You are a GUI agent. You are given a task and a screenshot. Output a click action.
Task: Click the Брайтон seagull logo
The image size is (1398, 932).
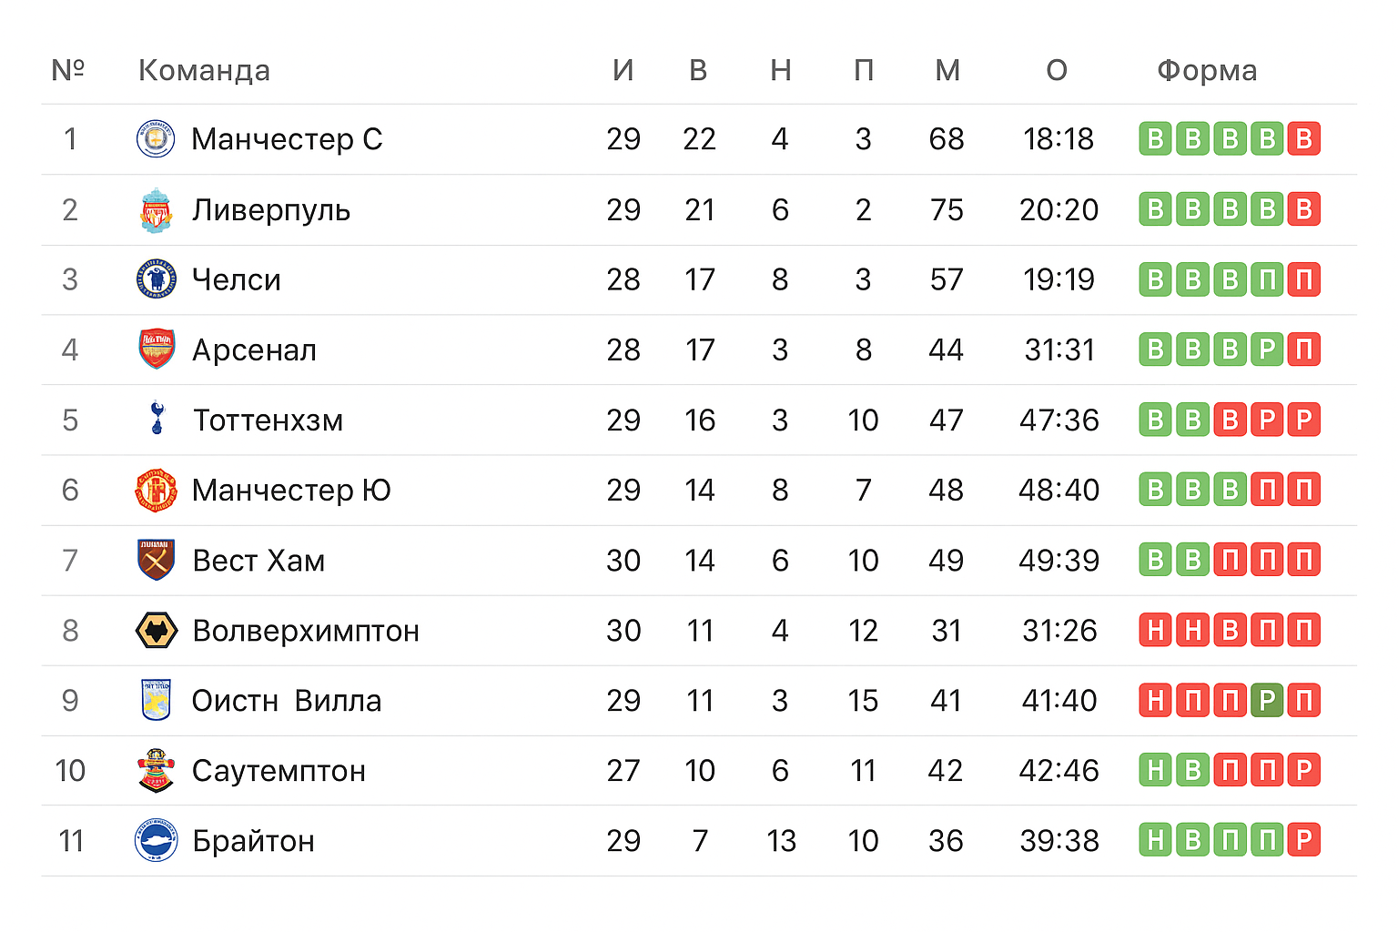[156, 840]
